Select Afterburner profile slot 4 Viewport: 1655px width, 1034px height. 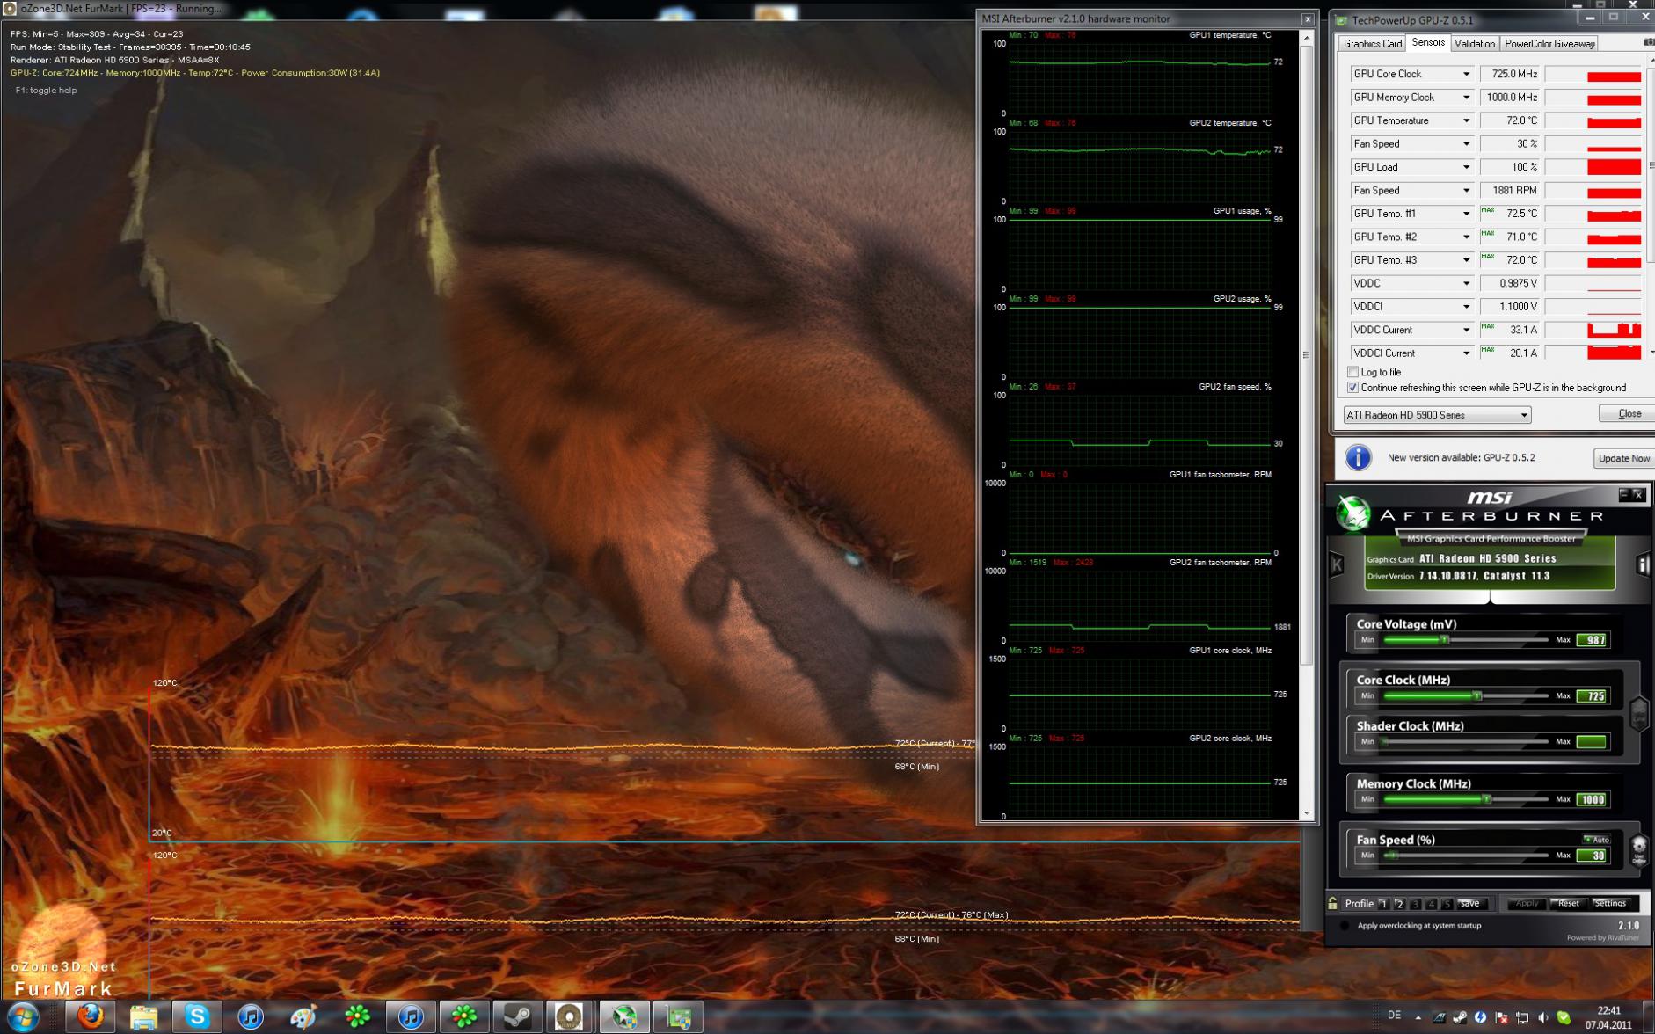point(1431,904)
